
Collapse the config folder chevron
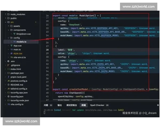click(x=9, y=38)
